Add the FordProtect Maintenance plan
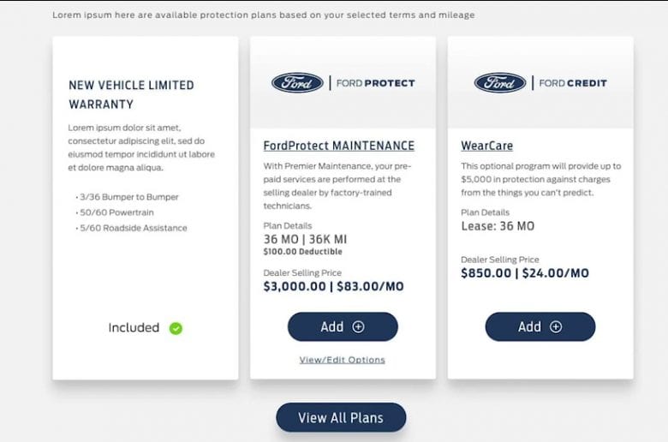This screenshot has height=442, width=668. (x=343, y=327)
